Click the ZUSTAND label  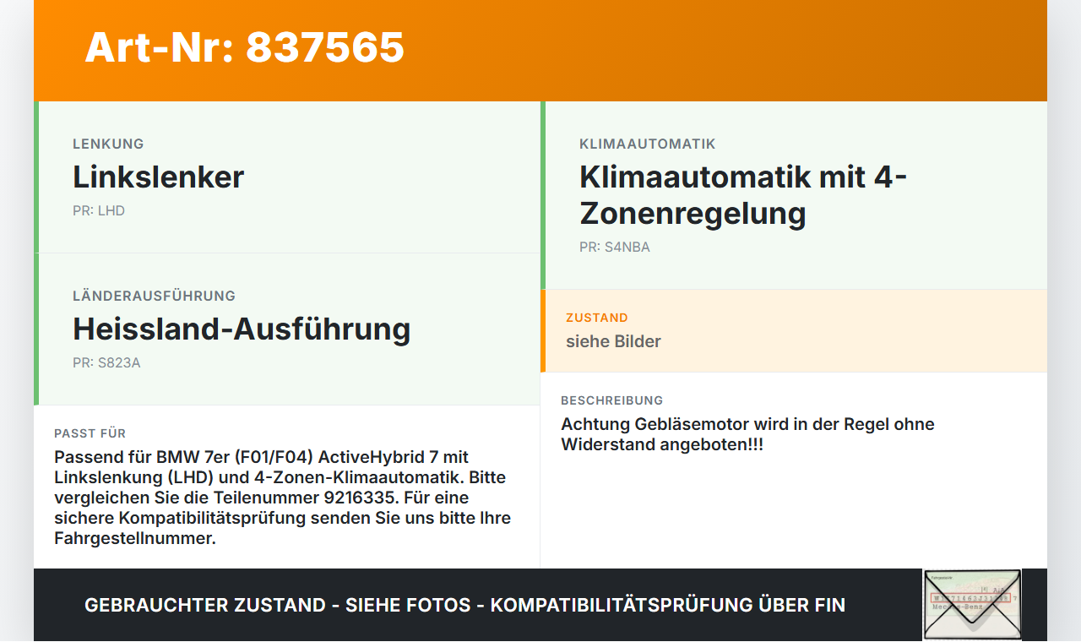pos(597,318)
